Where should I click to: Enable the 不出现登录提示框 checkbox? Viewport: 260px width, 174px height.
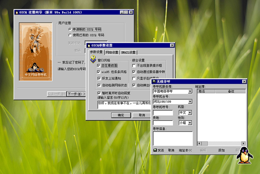pyautogui.click(x=134, y=66)
